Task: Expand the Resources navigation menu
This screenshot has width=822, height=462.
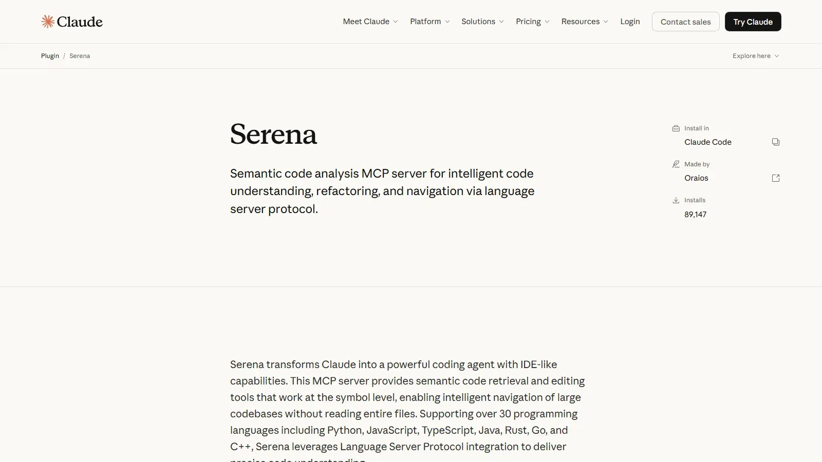Action: tap(585, 22)
